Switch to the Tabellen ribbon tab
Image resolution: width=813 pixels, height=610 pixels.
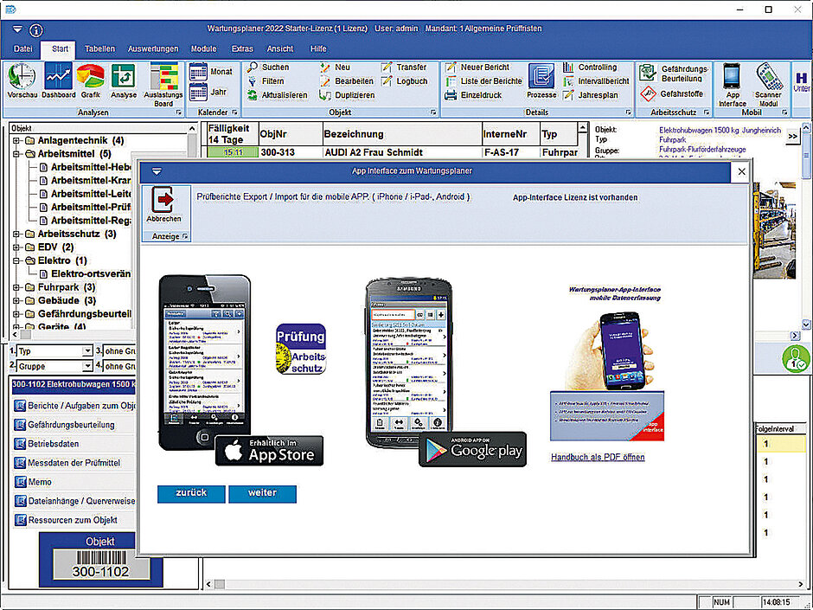tap(99, 49)
